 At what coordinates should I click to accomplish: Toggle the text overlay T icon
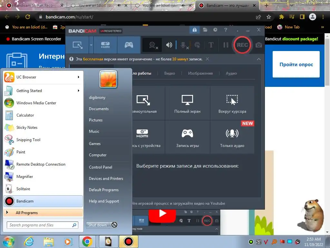(211, 45)
